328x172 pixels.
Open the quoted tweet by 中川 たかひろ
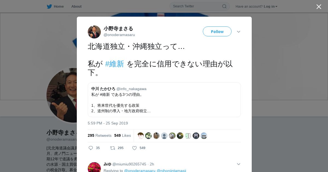[x=164, y=100]
